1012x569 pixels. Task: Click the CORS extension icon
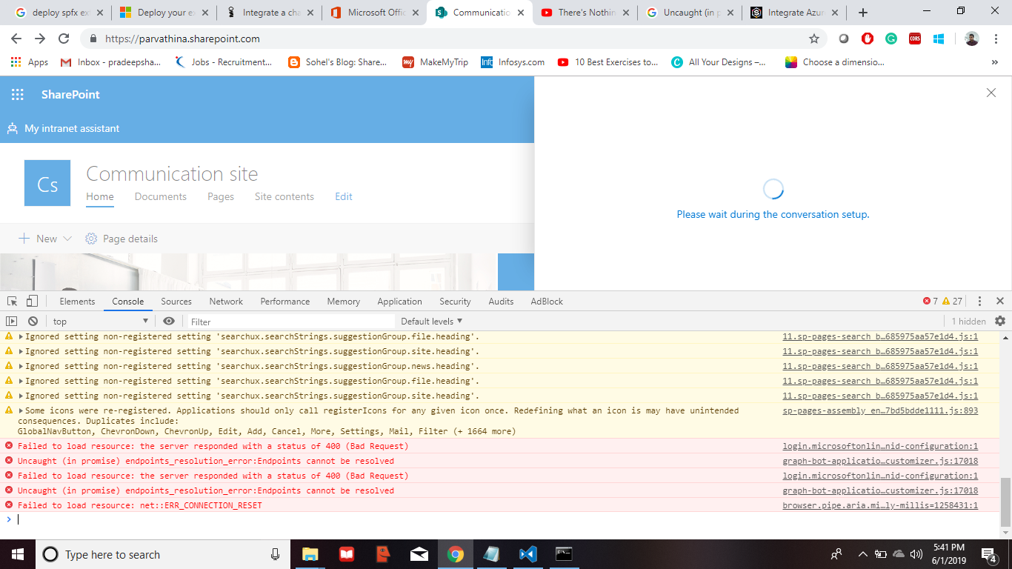[915, 39]
